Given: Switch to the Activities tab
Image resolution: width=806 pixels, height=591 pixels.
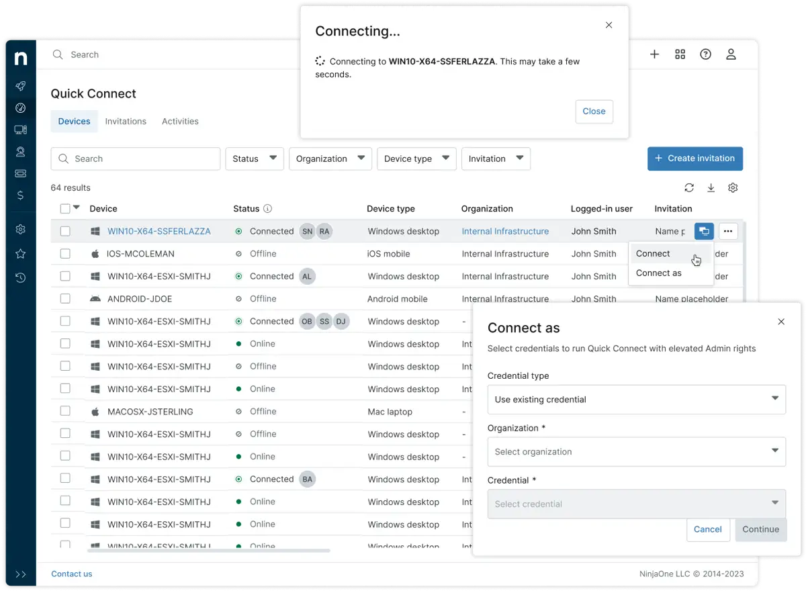Looking at the screenshot, I should point(180,122).
